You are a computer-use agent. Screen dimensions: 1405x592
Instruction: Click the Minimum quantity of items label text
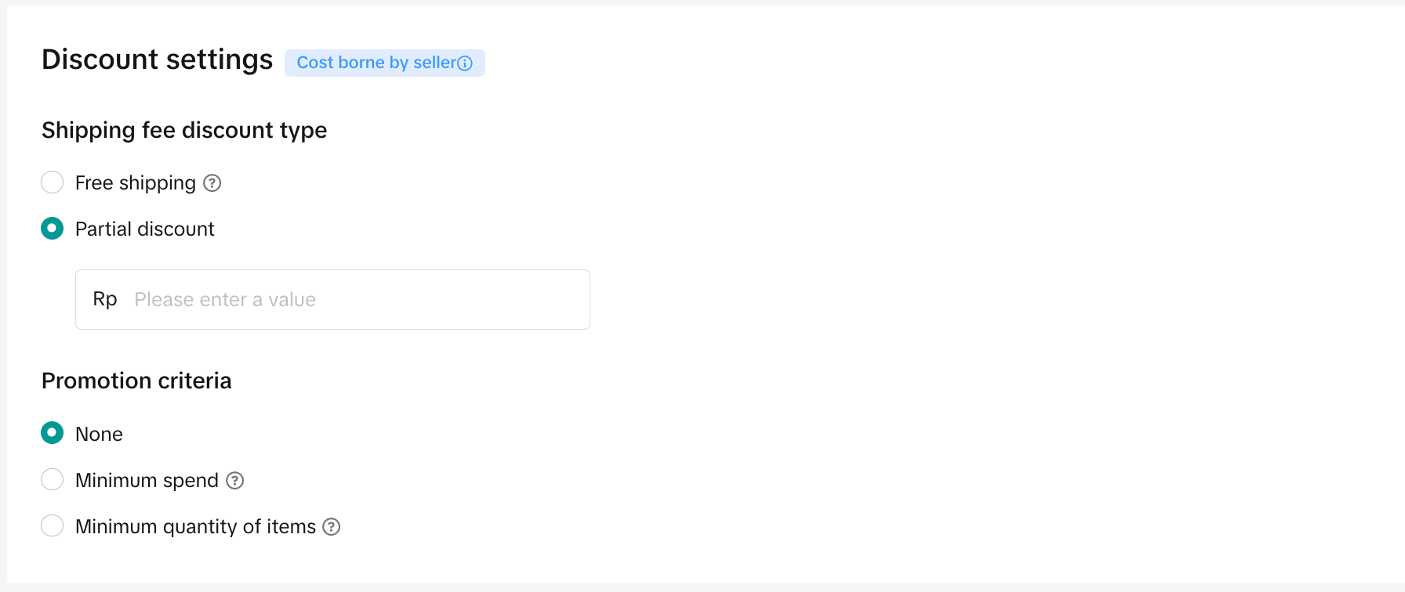pos(195,527)
